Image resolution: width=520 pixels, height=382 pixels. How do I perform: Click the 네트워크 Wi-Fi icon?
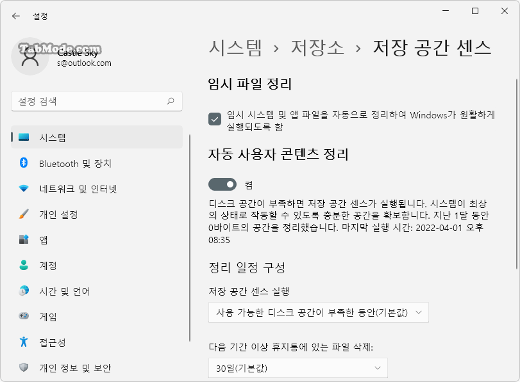pos(24,188)
